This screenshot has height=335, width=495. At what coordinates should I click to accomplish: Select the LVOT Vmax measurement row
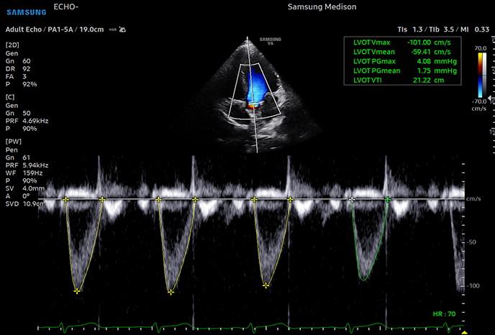click(x=402, y=42)
